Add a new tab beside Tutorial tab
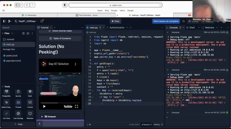 pyautogui.click(x=55, y=28)
